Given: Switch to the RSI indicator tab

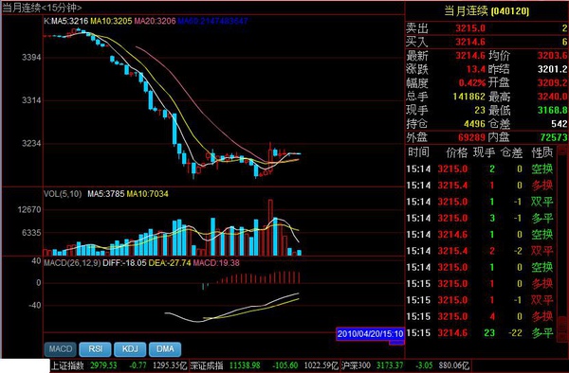Looking at the screenshot, I should (x=95, y=349).
